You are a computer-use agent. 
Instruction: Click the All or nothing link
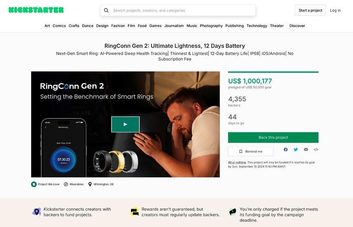[x=237, y=162]
